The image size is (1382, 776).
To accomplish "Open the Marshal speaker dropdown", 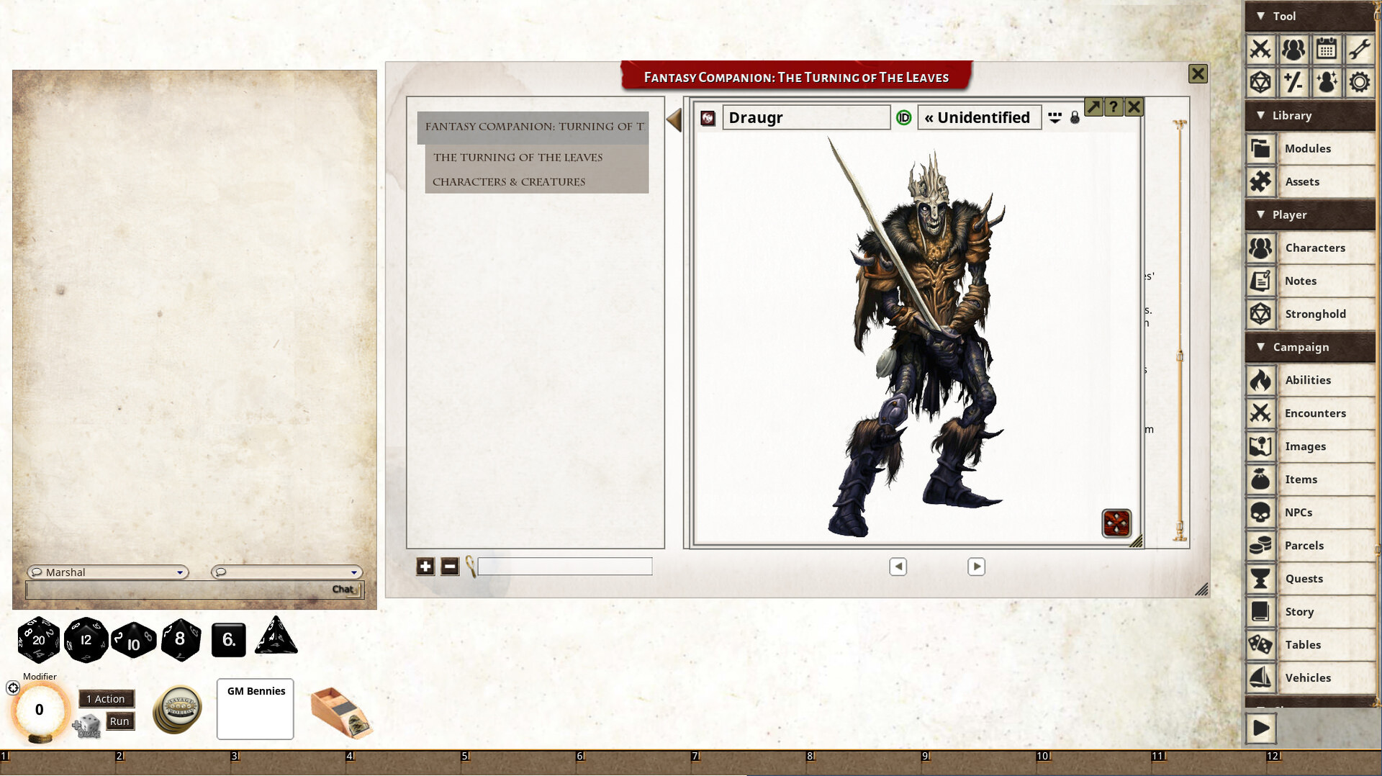I will tap(108, 572).
